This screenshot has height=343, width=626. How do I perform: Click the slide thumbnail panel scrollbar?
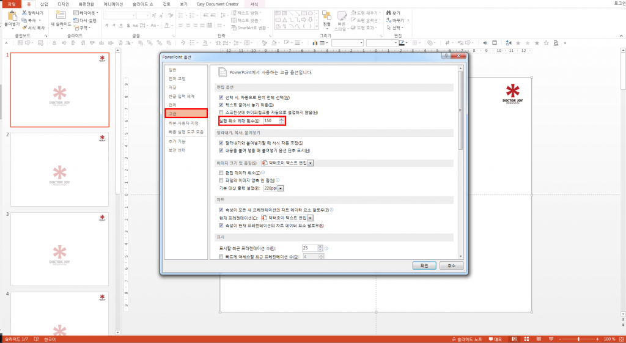pyautogui.click(x=118, y=191)
